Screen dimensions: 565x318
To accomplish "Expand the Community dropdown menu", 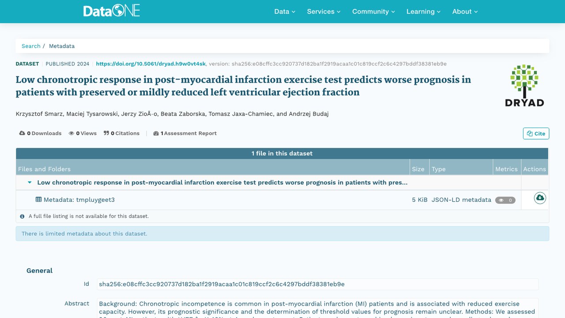I will click(x=373, y=11).
